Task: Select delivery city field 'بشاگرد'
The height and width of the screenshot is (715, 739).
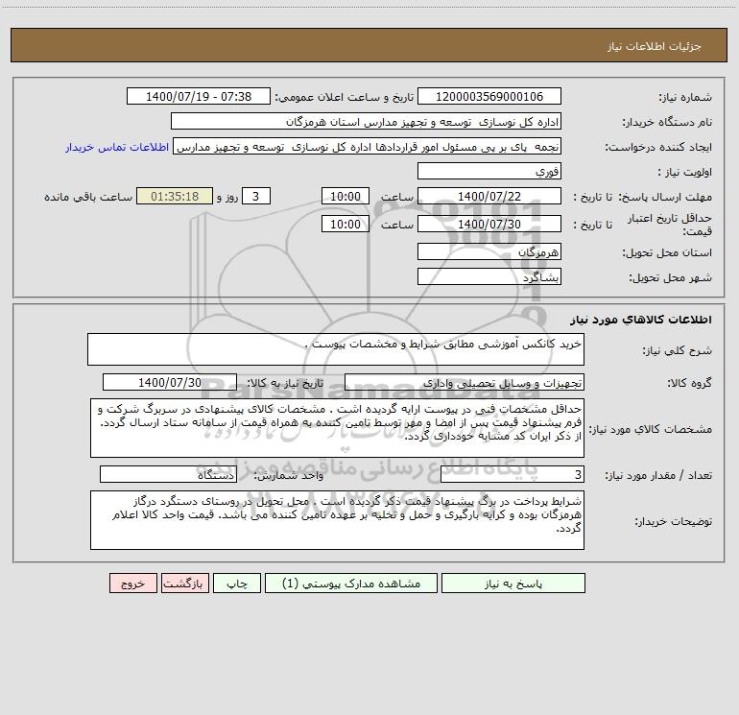Action: pyautogui.click(x=489, y=277)
